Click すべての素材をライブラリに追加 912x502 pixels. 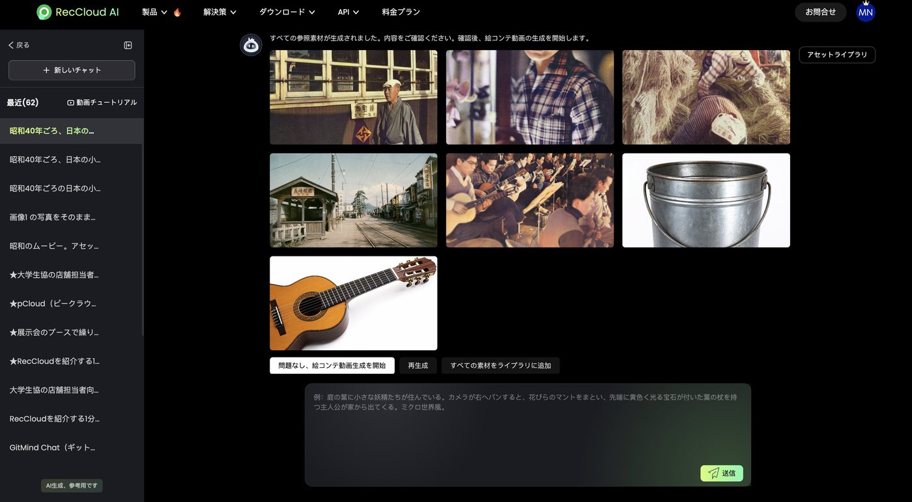point(500,365)
